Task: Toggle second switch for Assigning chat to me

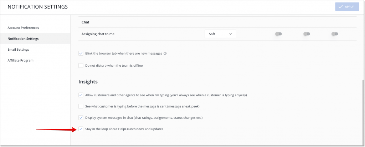Action: (x=307, y=34)
